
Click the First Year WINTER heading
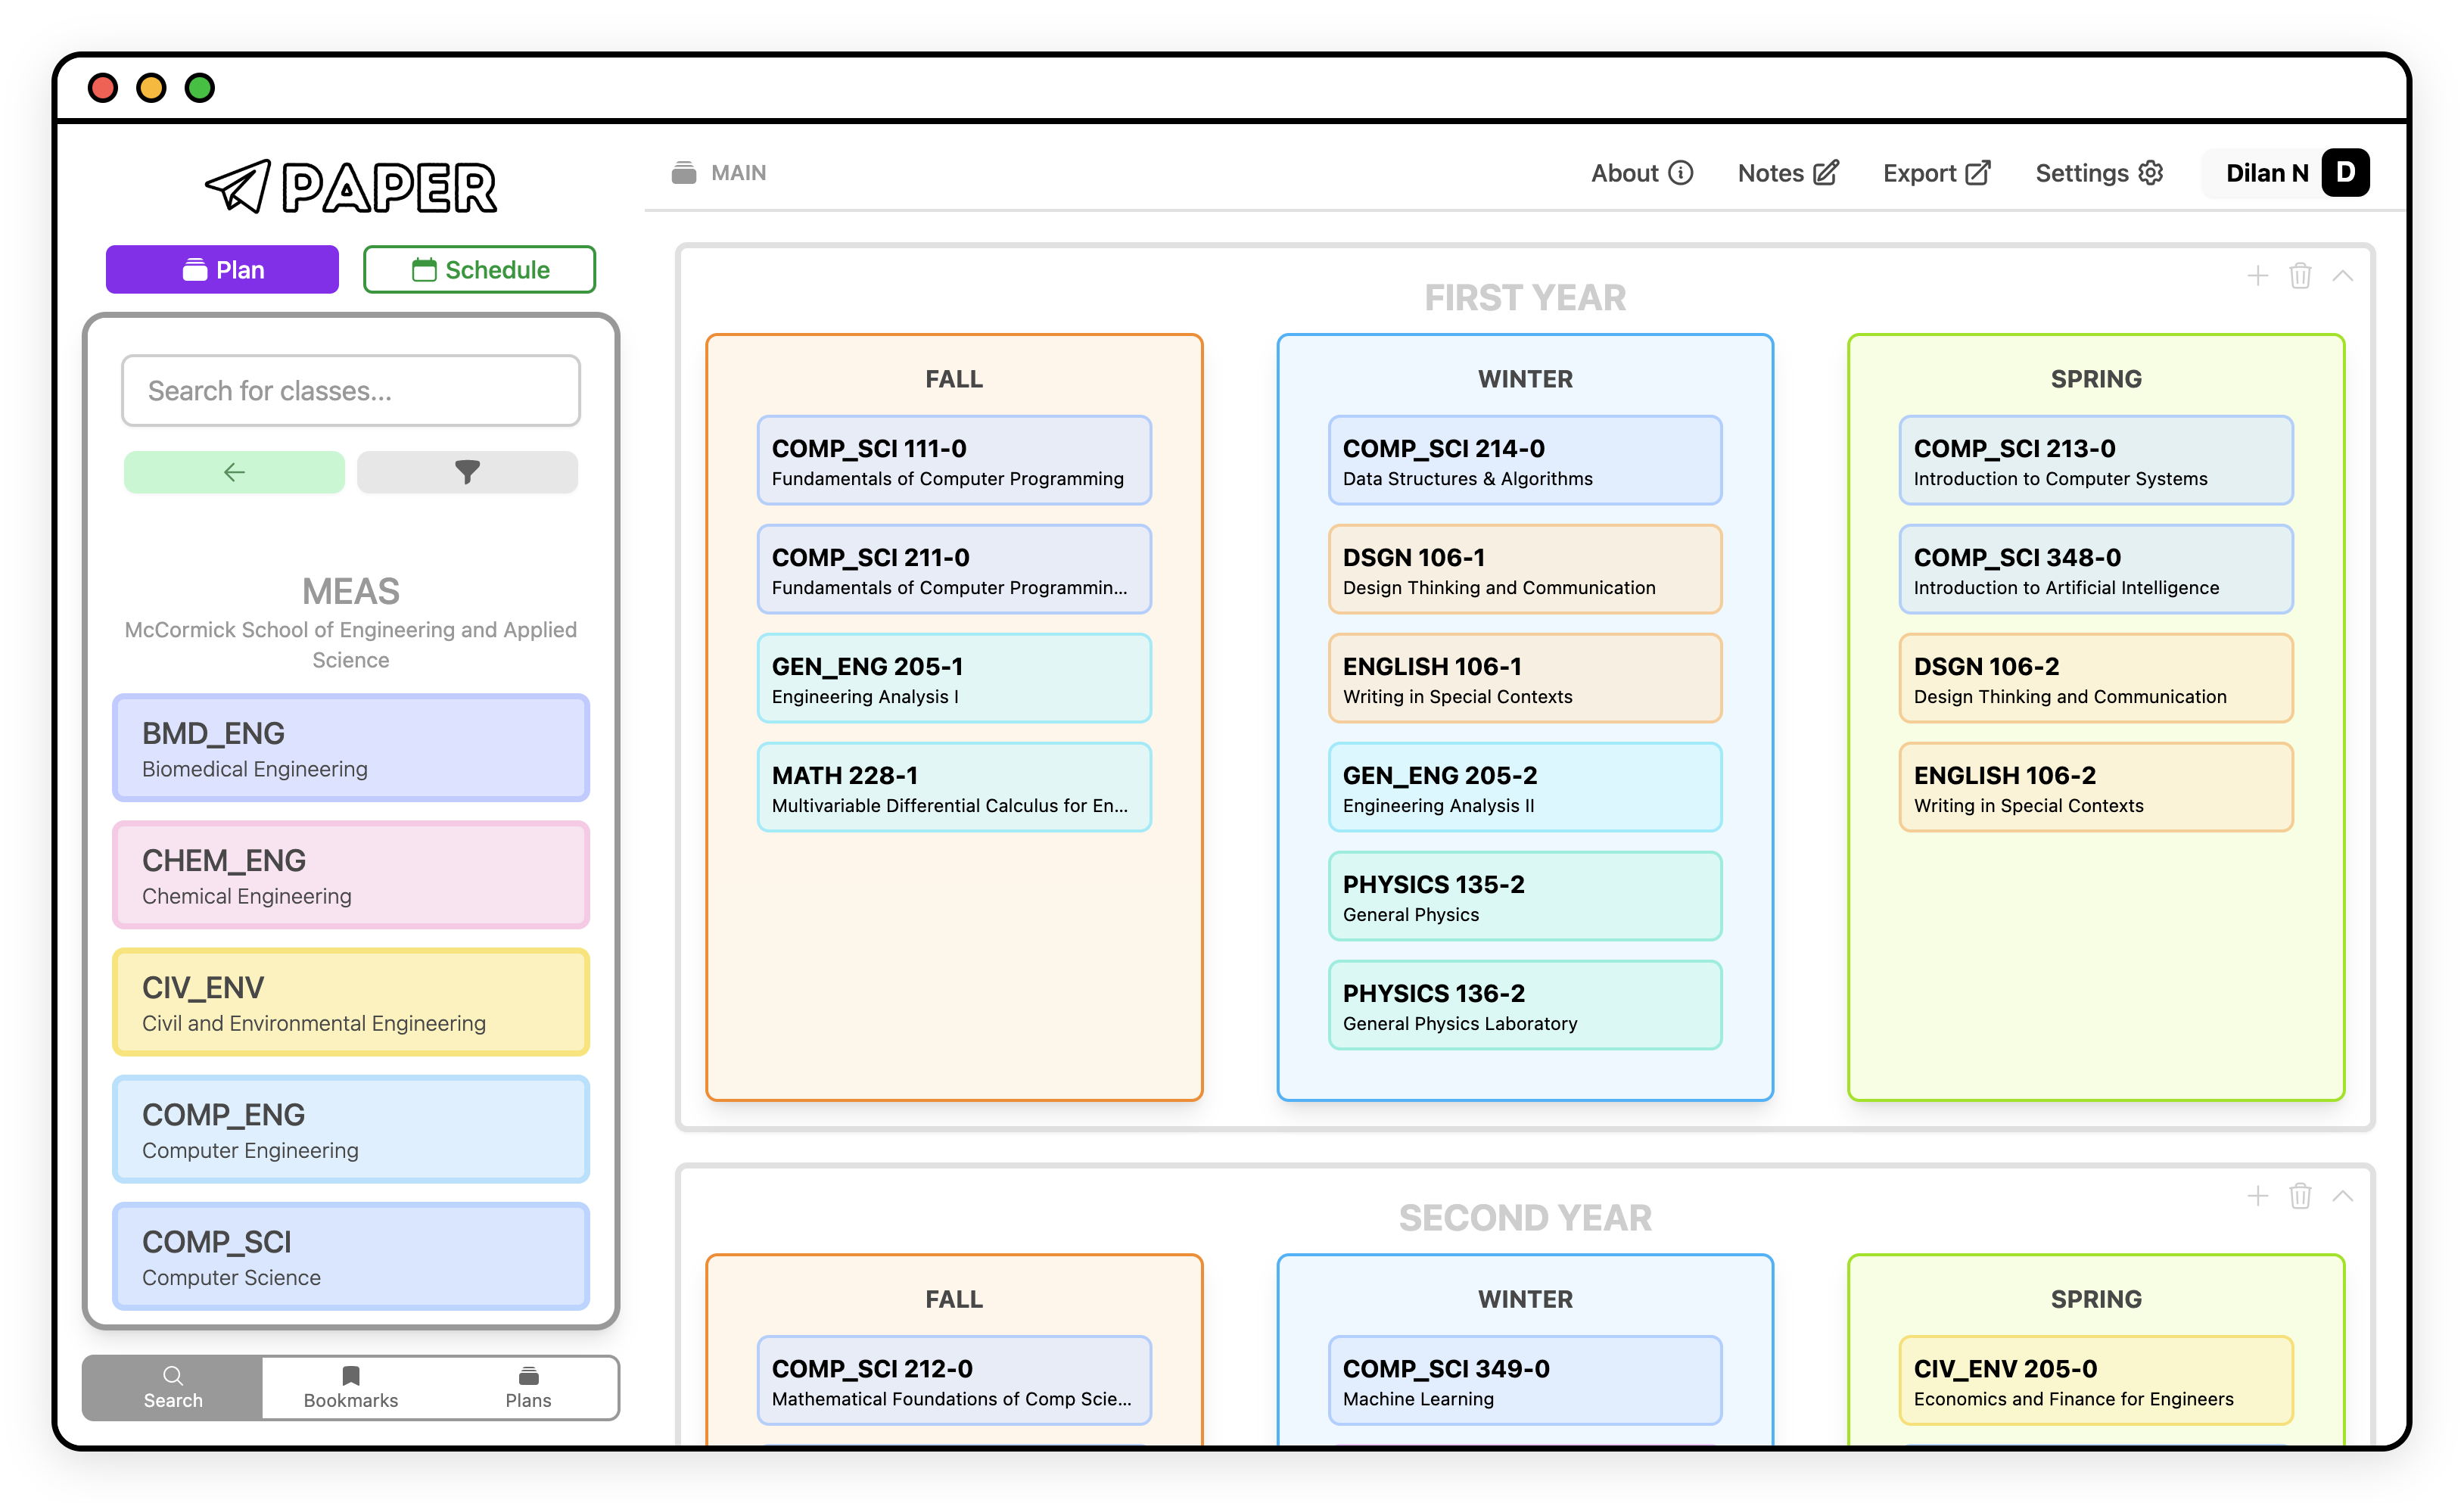1525,379
